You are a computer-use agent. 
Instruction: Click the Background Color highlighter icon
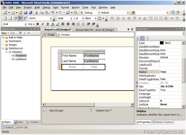coord(58,24)
